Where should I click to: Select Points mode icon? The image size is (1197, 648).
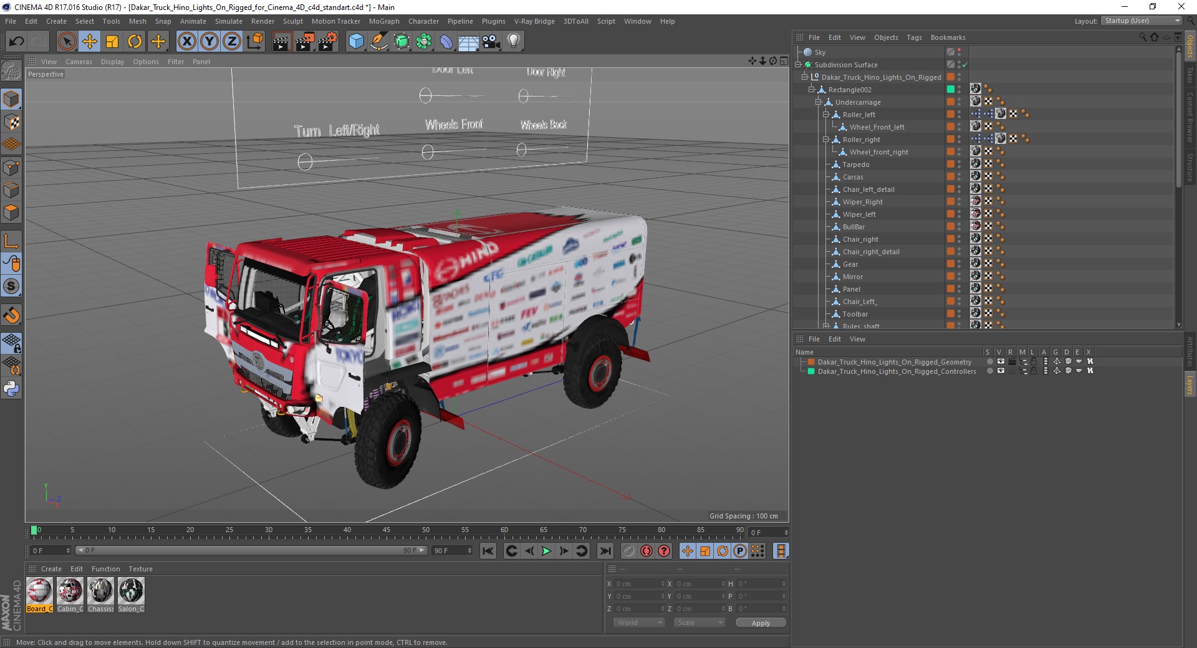tap(11, 167)
